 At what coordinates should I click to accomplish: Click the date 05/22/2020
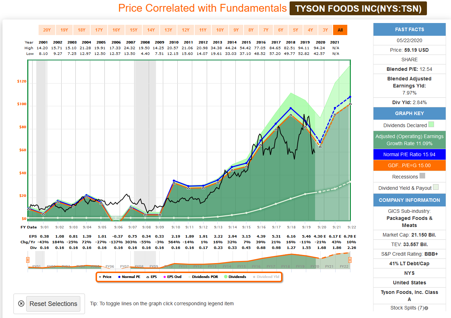(x=410, y=40)
